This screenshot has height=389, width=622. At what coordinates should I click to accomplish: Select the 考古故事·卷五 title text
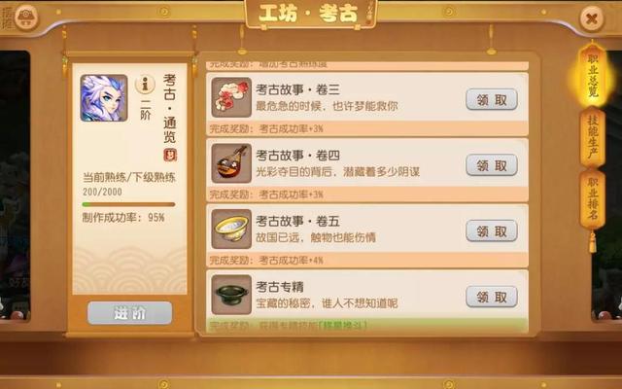tap(297, 221)
